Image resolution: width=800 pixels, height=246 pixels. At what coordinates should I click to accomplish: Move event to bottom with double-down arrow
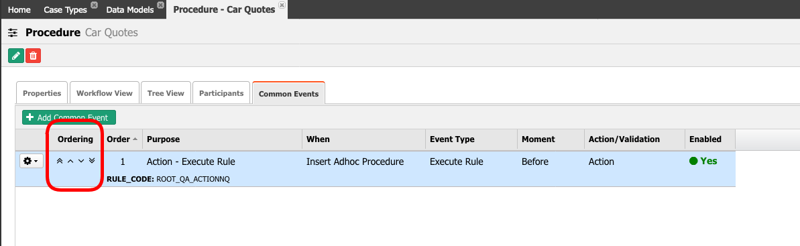tap(92, 162)
